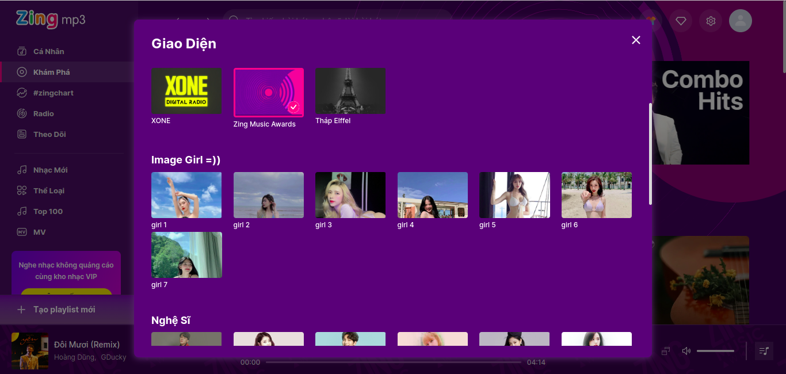The image size is (786, 374).
Task: Click the Image Girl =)) heading
Action: [x=186, y=160]
